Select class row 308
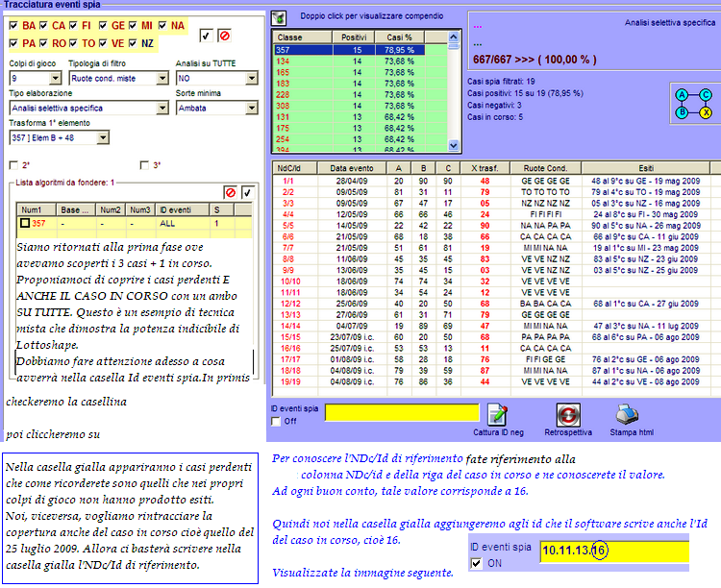 click(360, 106)
